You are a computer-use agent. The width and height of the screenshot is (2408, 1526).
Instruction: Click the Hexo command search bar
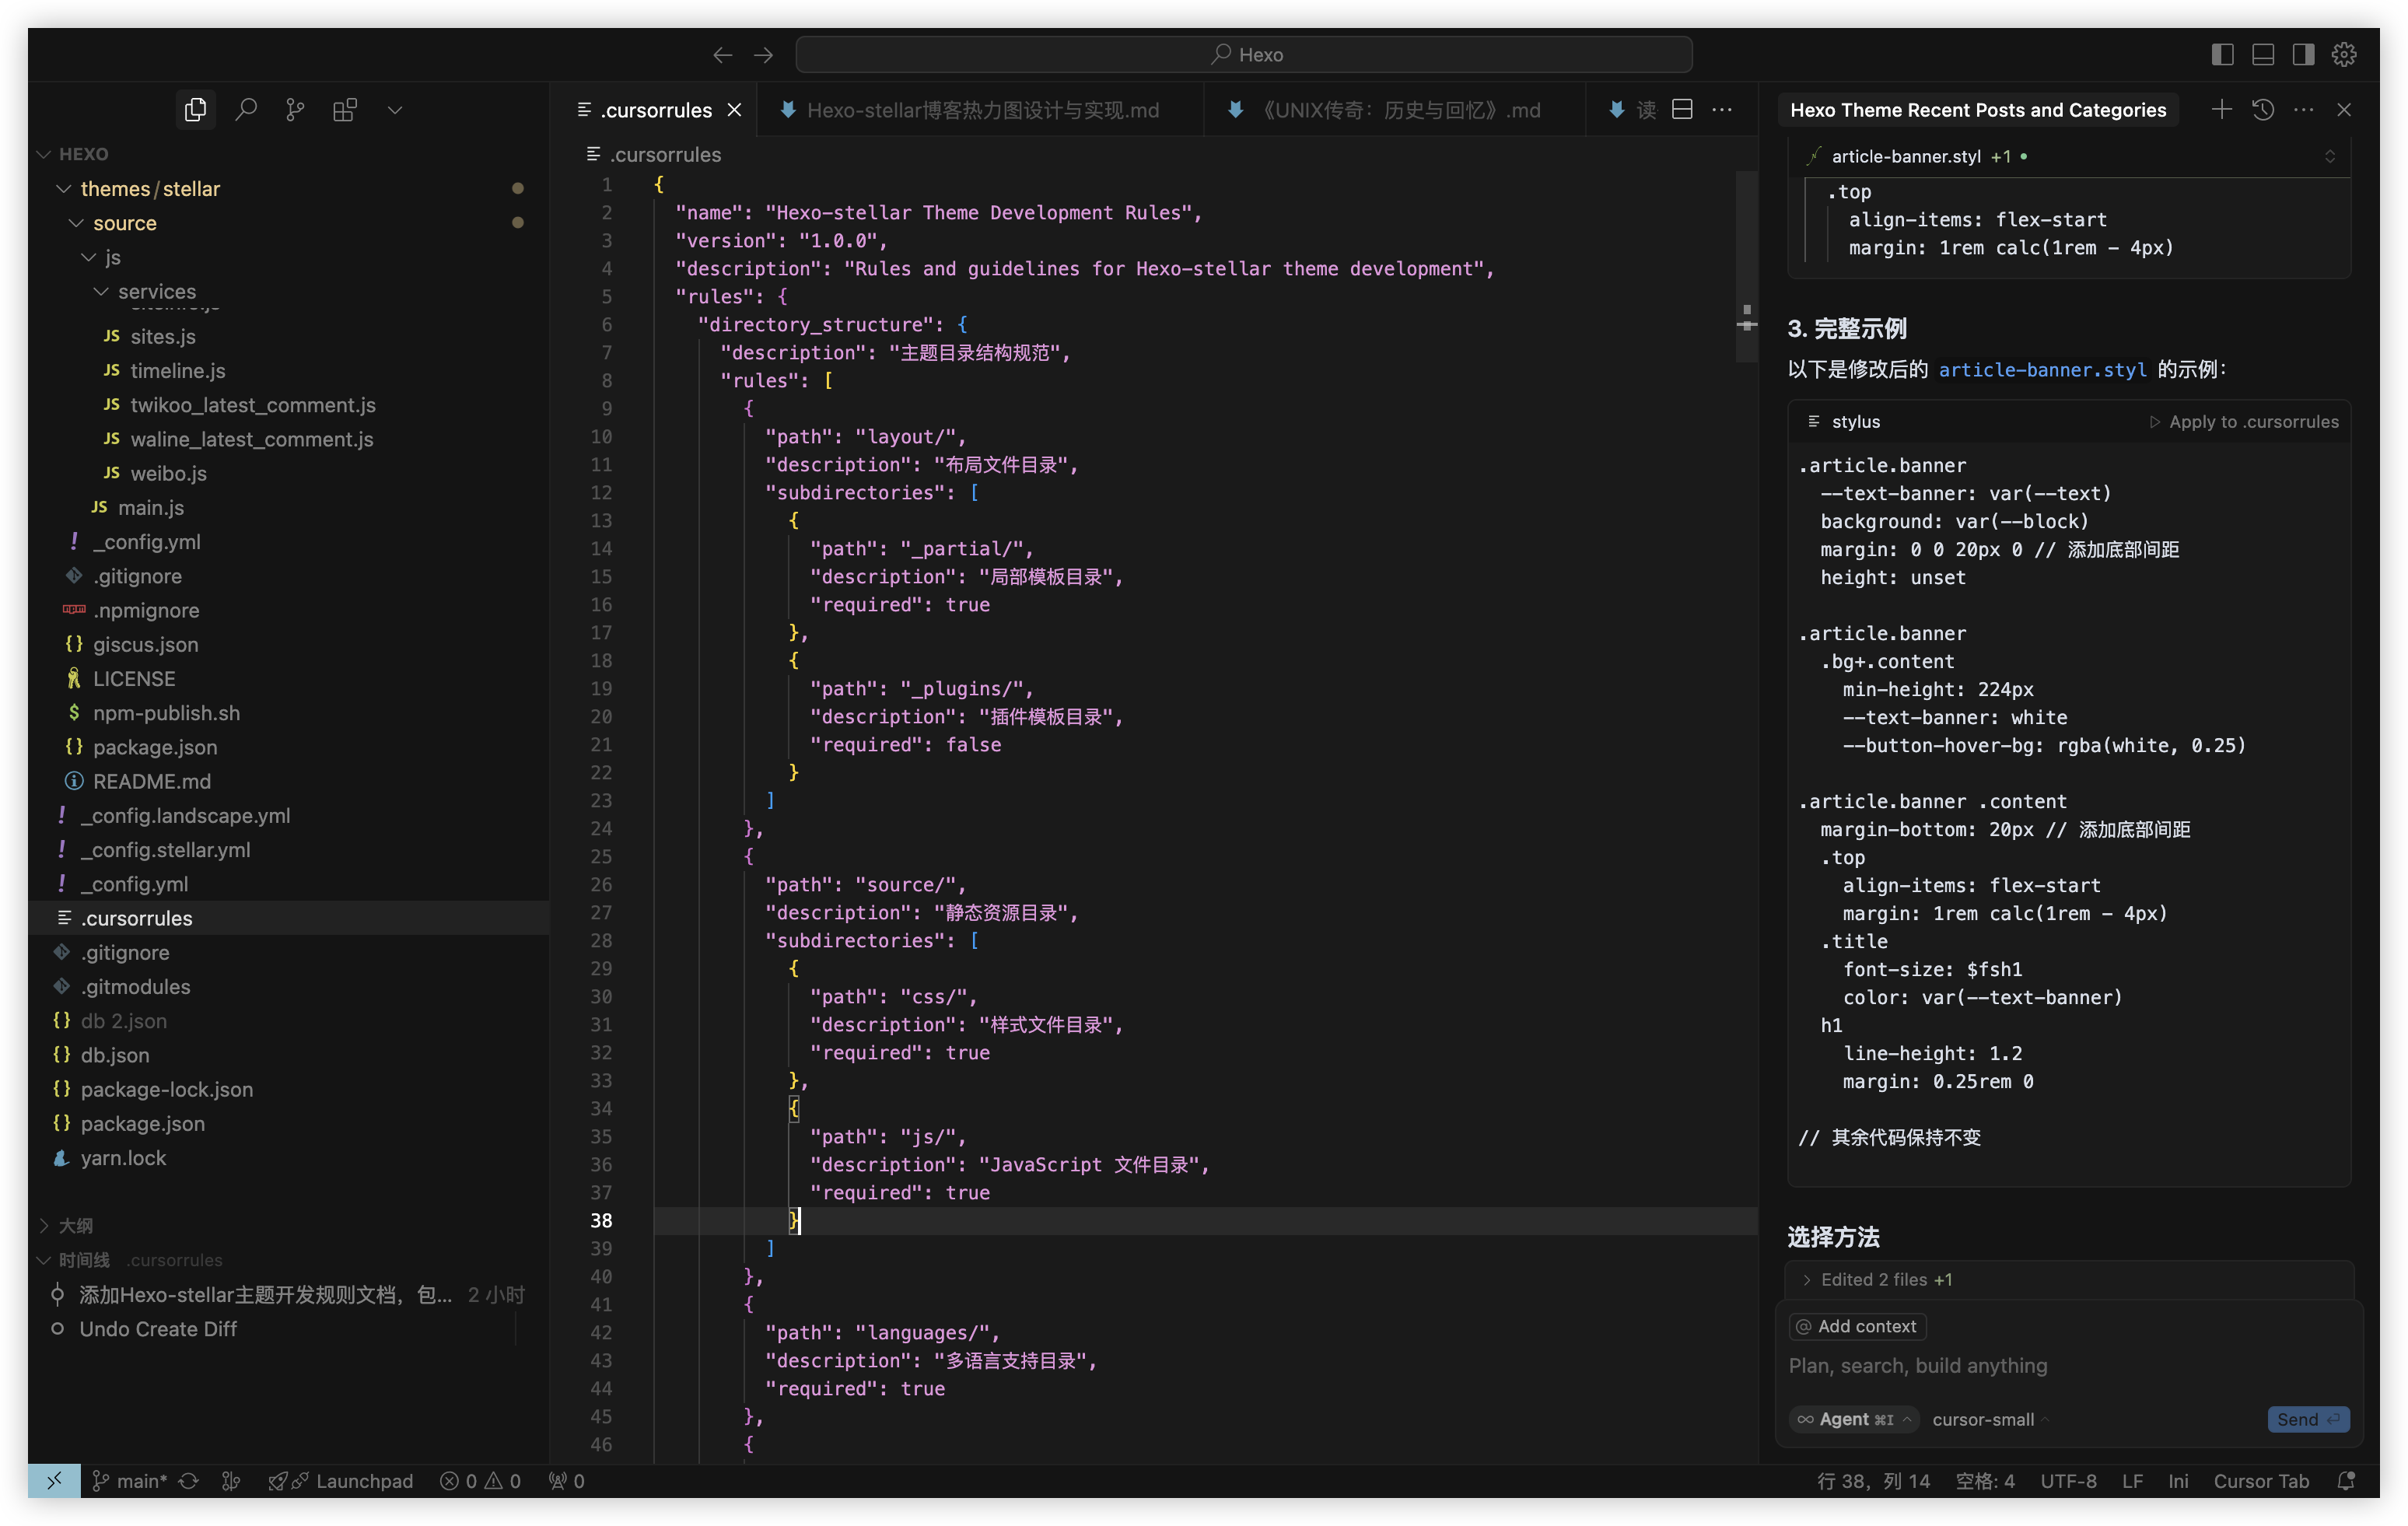pos(1243,55)
